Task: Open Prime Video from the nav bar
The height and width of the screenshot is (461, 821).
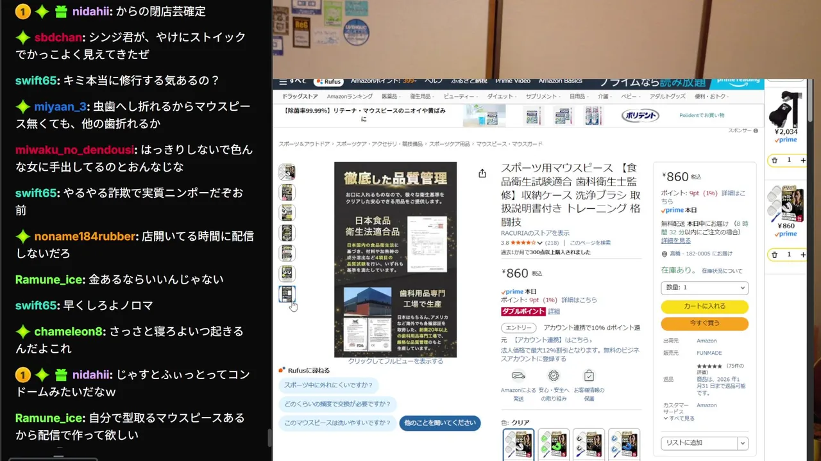Action: click(x=512, y=81)
